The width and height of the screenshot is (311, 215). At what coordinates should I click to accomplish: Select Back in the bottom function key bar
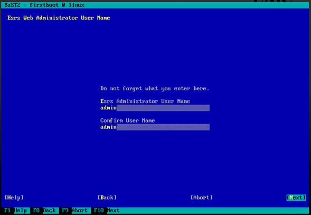click(x=50, y=210)
